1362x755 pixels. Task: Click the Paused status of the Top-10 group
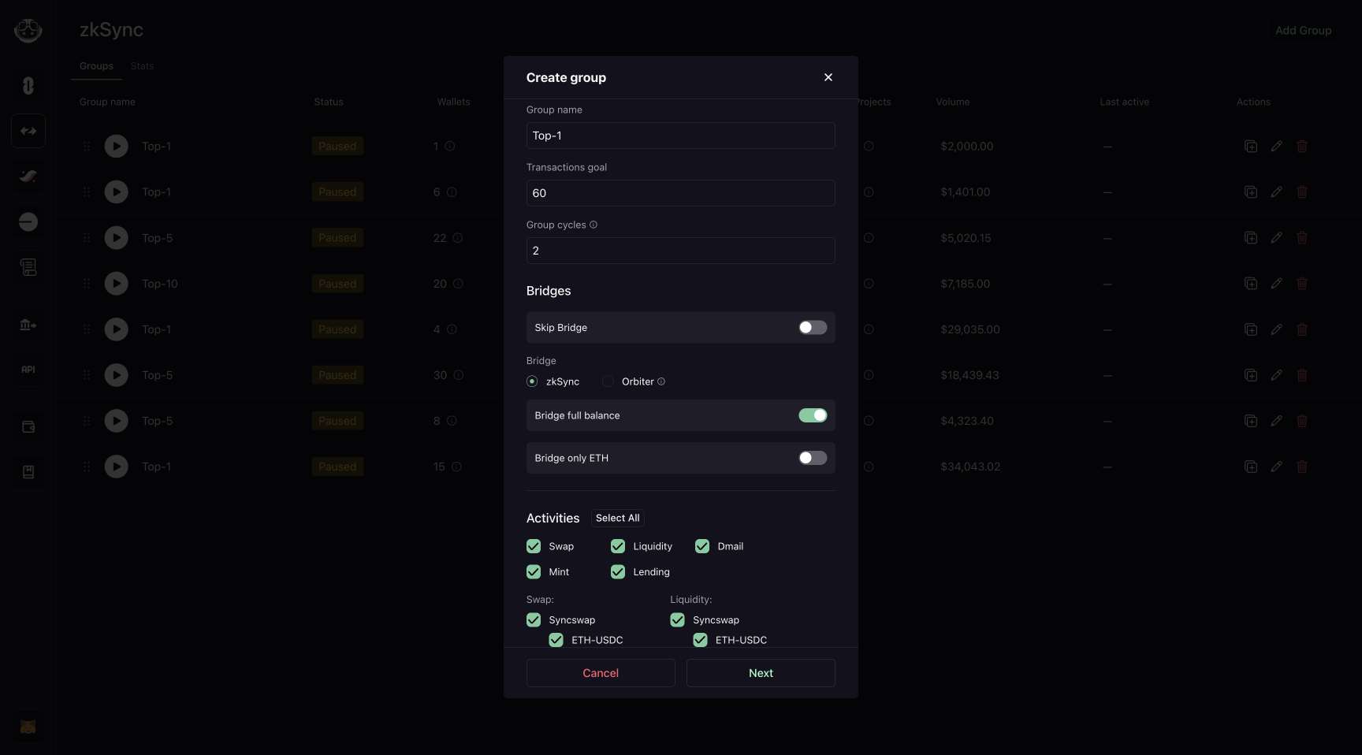coord(337,284)
